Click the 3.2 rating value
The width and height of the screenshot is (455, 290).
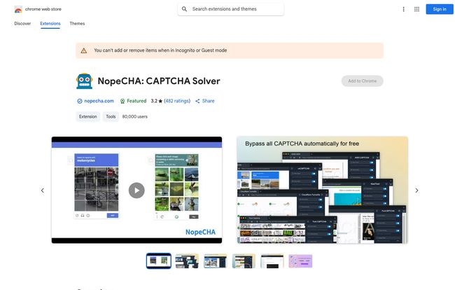(154, 101)
